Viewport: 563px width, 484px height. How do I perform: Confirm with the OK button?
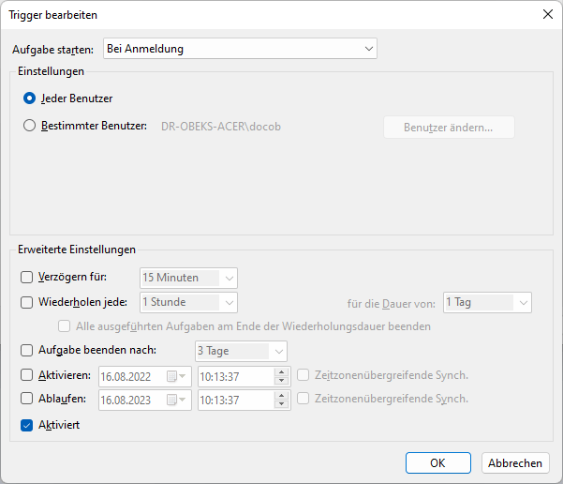coord(438,462)
